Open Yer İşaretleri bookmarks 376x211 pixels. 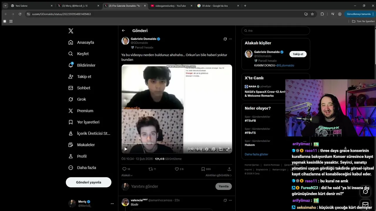pos(84,122)
